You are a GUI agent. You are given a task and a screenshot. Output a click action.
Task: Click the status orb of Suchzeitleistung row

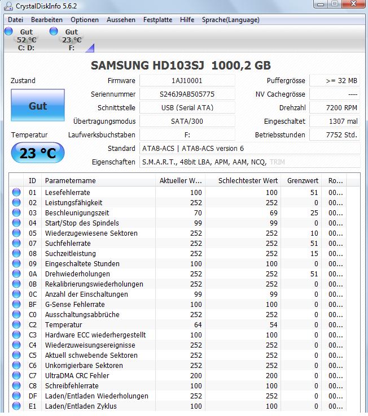[x=16, y=253]
